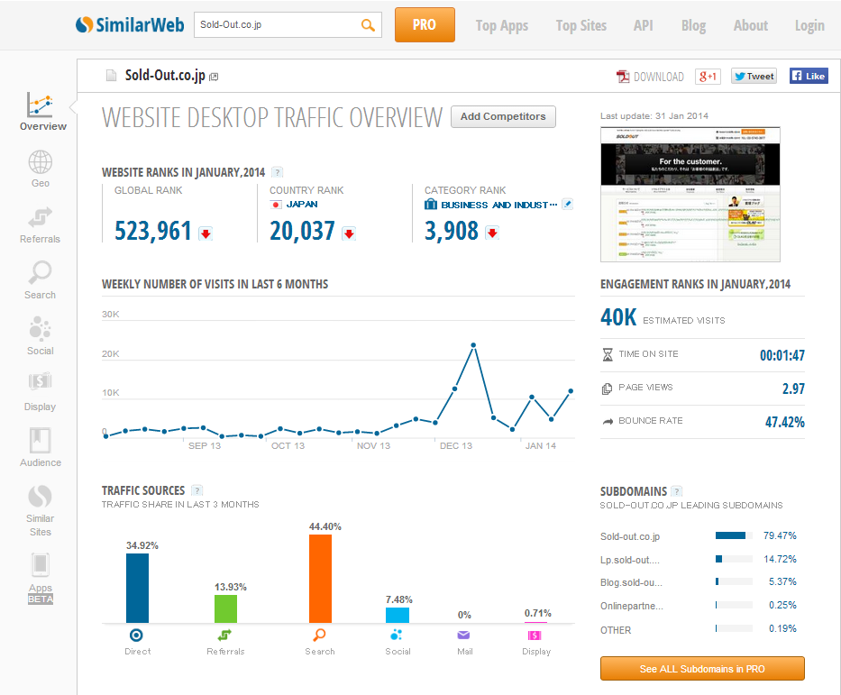The image size is (841, 695).
Task: View the Audience sidebar section
Action: 41,448
